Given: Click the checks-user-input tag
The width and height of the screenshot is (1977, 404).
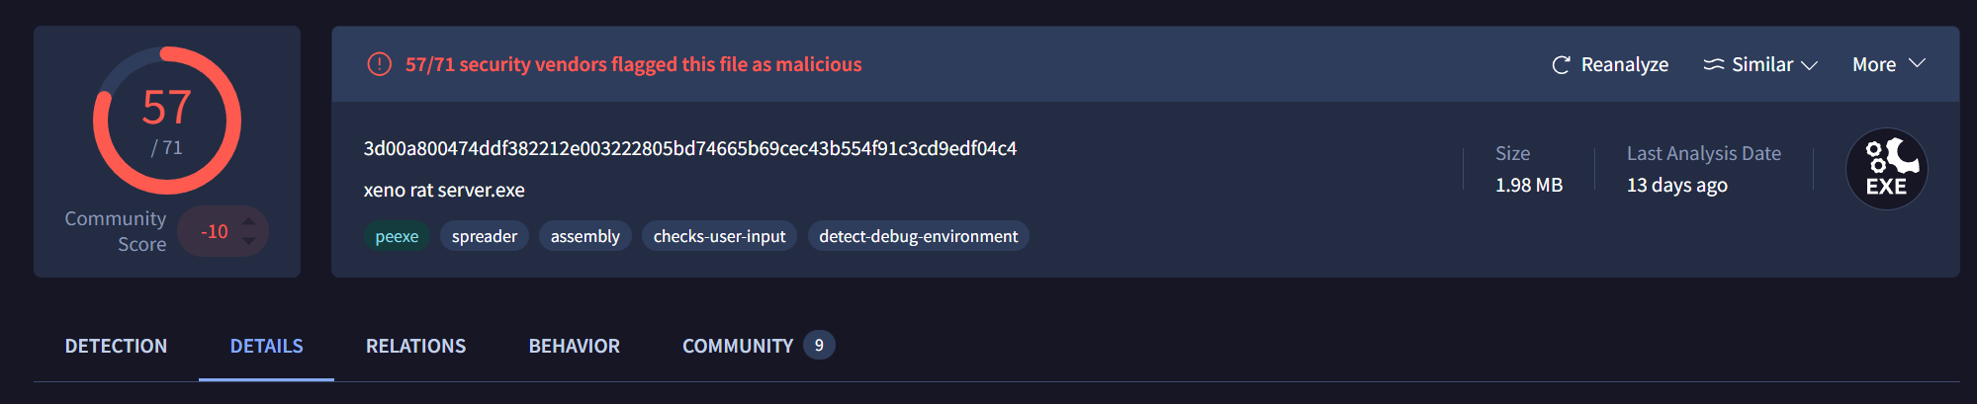Looking at the screenshot, I should pyautogui.click(x=719, y=236).
